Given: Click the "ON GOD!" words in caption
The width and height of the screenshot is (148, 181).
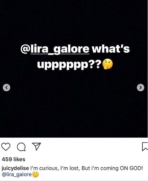Looking at the screenshot, I should click(x=131, y=168).
